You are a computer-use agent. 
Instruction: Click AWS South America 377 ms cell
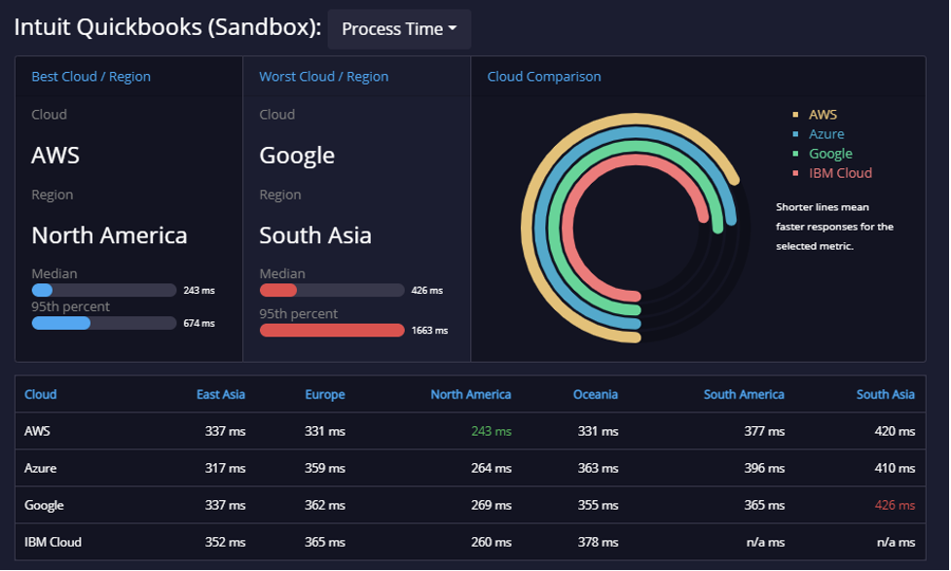pos(764,431)
